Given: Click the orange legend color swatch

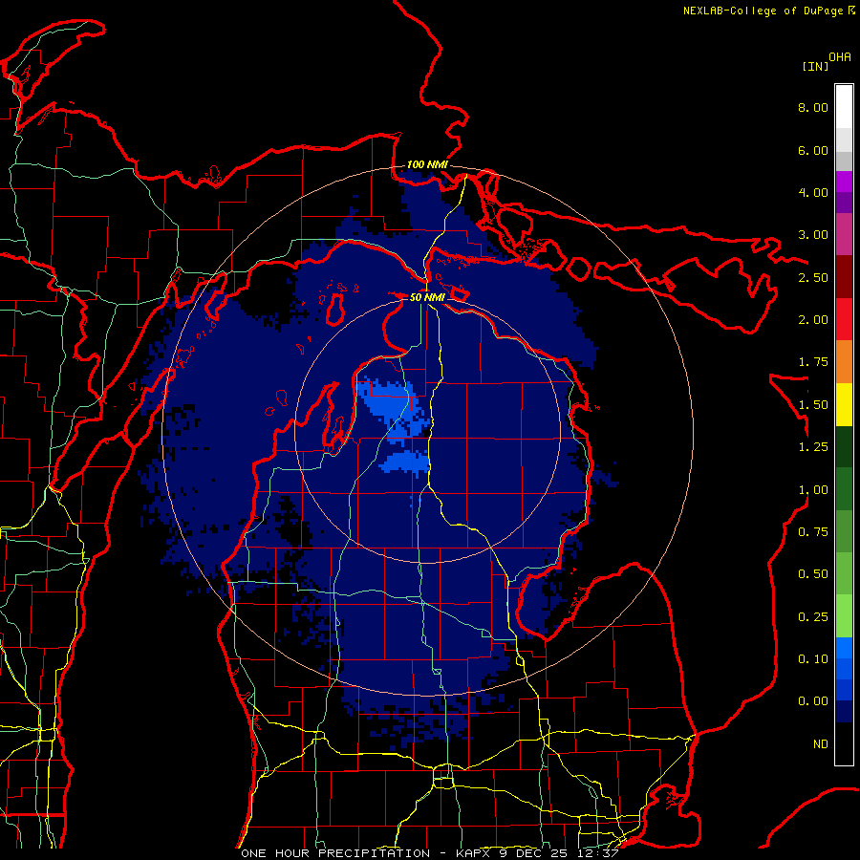Looking at the screenshot, I should coord(844,362).
